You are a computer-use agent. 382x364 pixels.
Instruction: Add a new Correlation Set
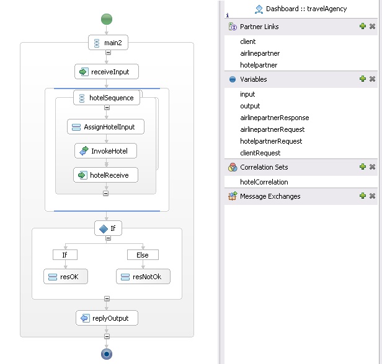[x=362, y=167]
